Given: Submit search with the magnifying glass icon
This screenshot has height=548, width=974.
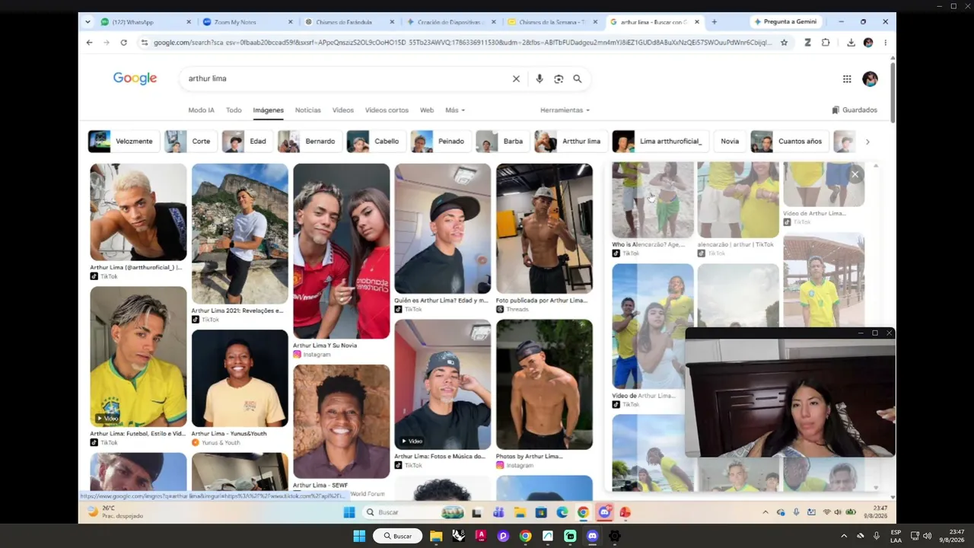Looking at the screenshot, I should (578, 78).
